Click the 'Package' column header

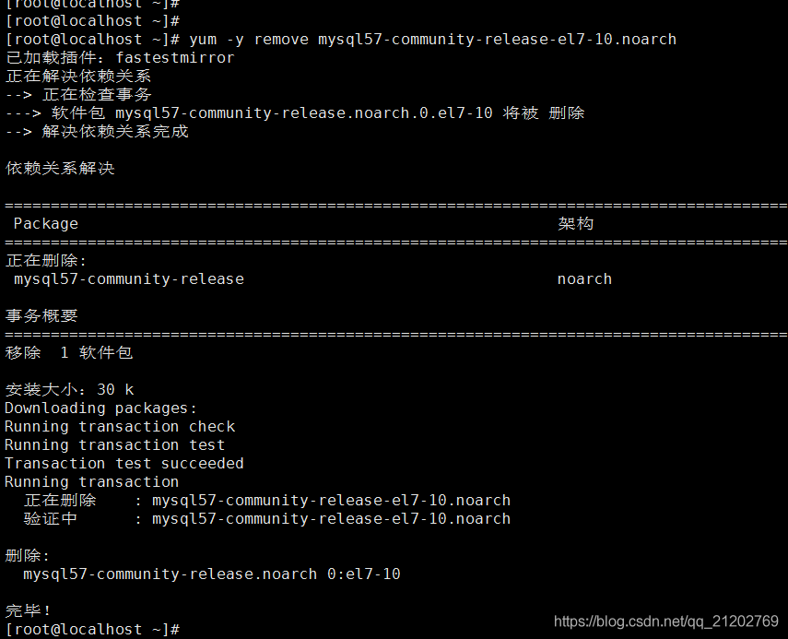point(46,224)
